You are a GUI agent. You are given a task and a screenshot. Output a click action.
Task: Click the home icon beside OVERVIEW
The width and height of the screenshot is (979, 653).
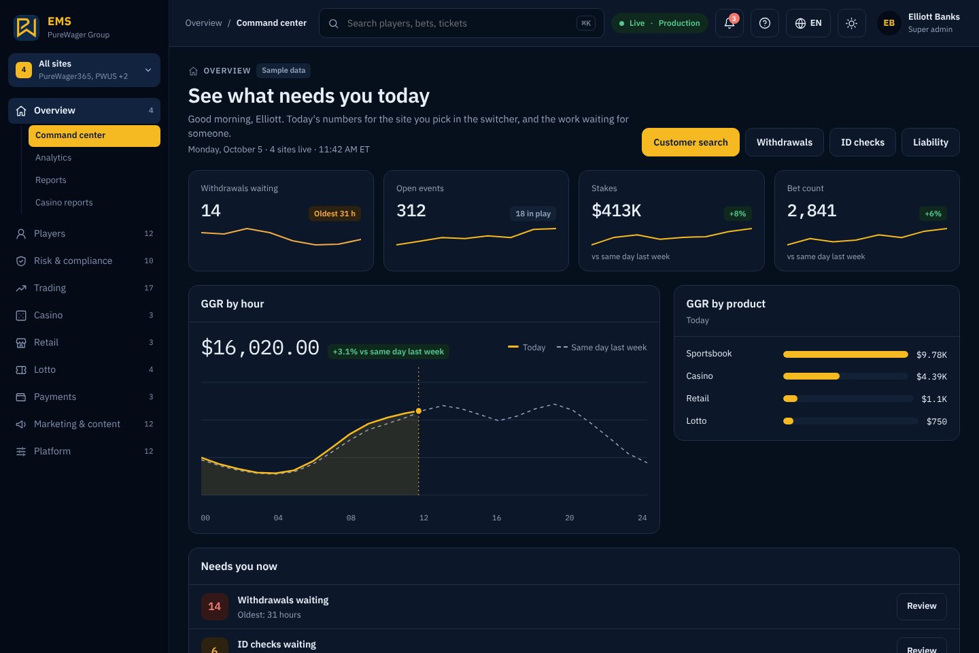pyautogui.click(x=193, y=71)
